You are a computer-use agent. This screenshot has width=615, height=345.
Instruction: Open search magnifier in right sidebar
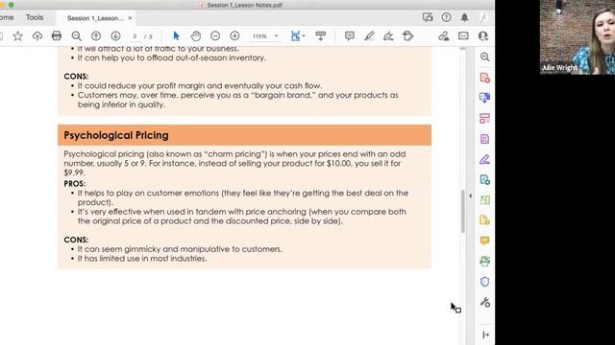coord(484,57)
